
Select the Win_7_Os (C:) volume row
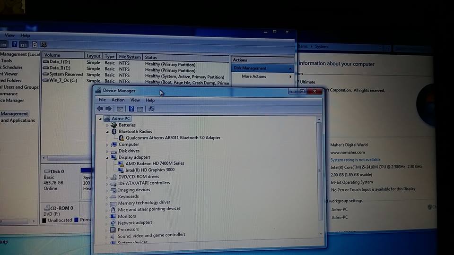click(x=136, y=81)
